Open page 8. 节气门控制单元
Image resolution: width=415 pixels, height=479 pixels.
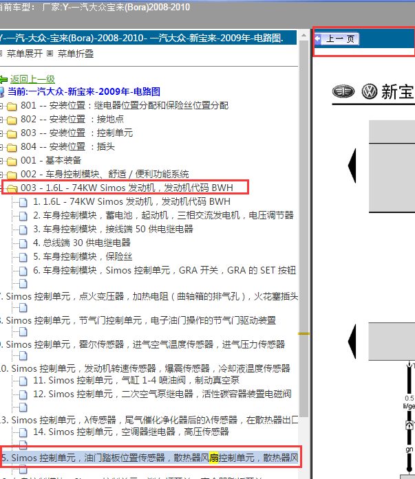pyautogui.click(x=138, y=320)
